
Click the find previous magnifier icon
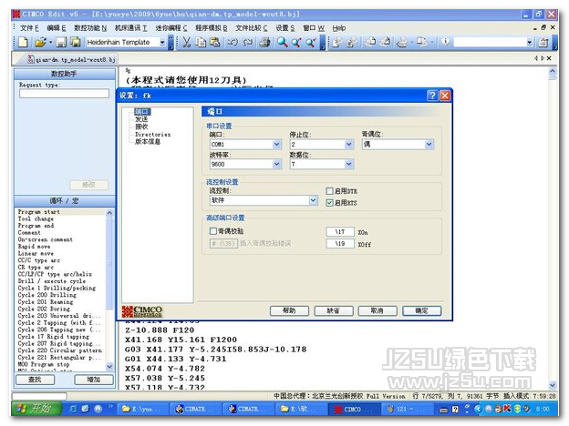pos(296,43)
